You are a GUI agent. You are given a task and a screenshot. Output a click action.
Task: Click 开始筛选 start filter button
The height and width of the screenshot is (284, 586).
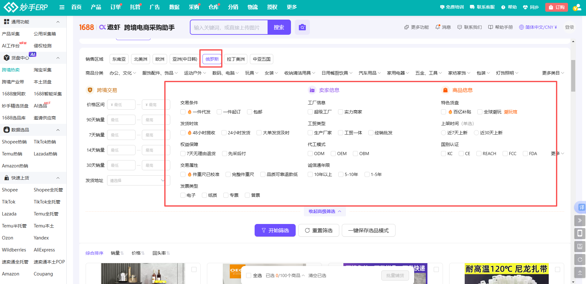pyautogui.click(x=275, y=230)
